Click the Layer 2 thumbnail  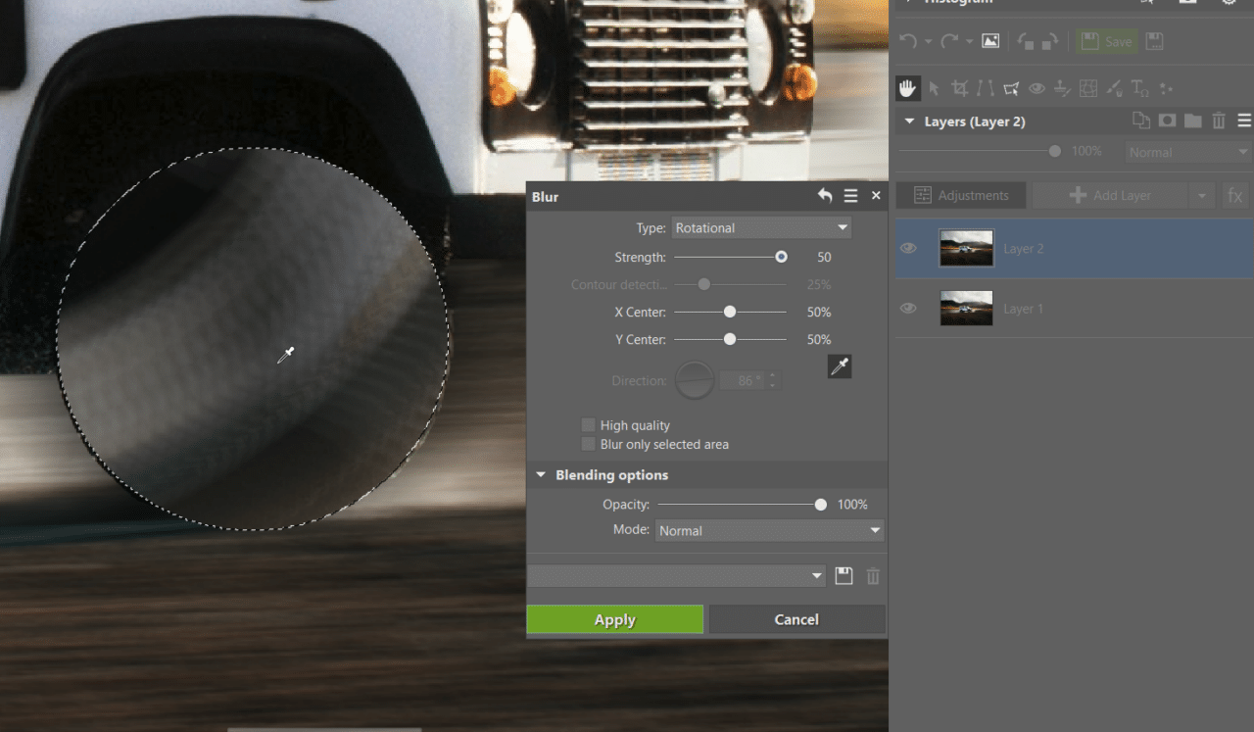(x=966, y=248)
